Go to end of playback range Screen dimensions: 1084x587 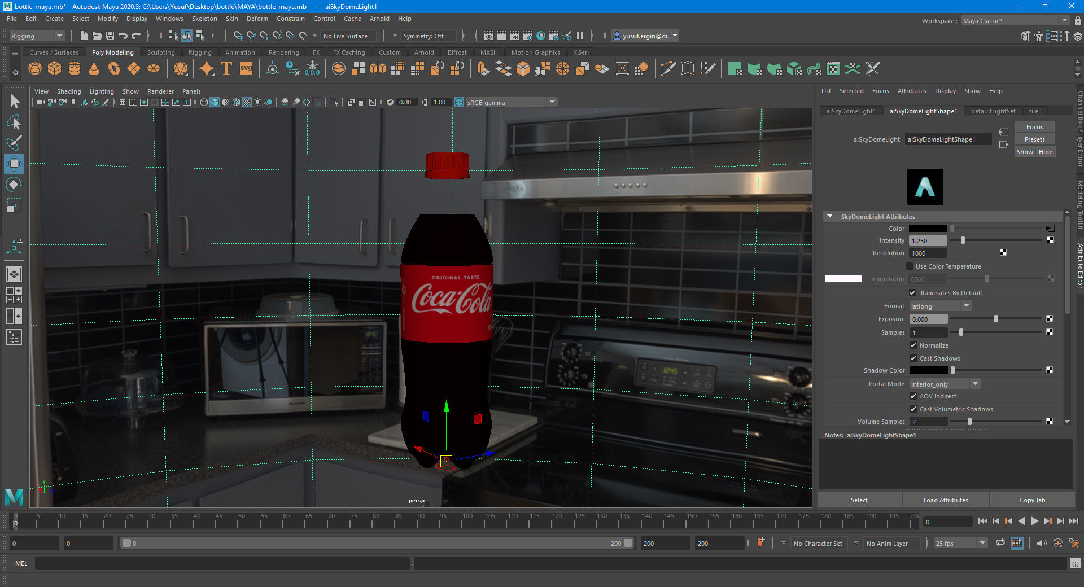(1074, 522)
